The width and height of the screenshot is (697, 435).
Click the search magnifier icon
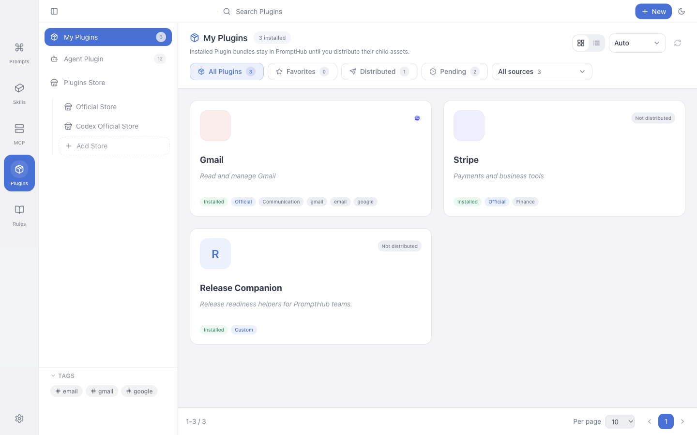[227, 12]
